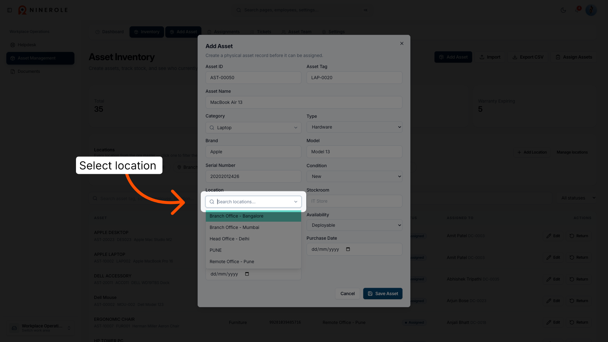
Task: Open the Assignments tab
Action: [x=224, y=32]
